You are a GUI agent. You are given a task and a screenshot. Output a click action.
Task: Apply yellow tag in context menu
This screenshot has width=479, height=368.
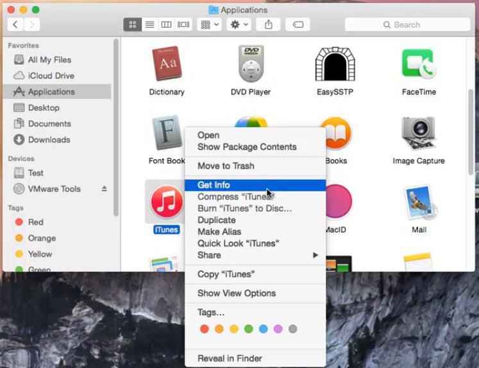[233, 329]
